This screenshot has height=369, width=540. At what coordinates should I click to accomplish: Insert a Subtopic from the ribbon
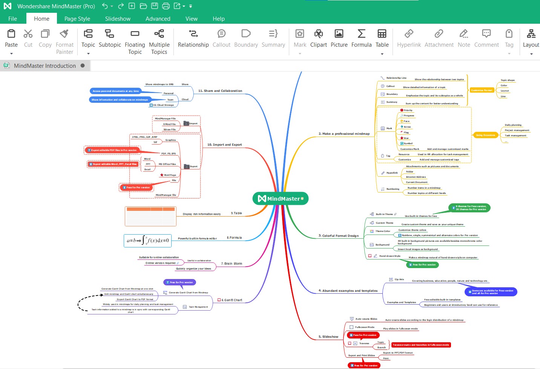(x=110, y=38)
